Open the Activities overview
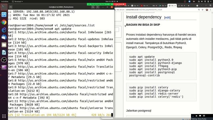This screenshot has width=213, height=120. tap(5, 1)
